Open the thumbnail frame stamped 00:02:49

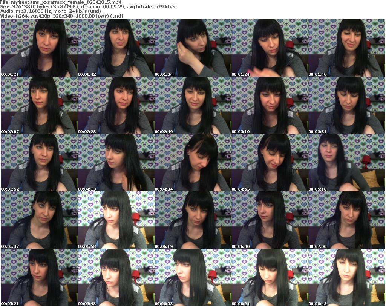(x=193, y=105)
